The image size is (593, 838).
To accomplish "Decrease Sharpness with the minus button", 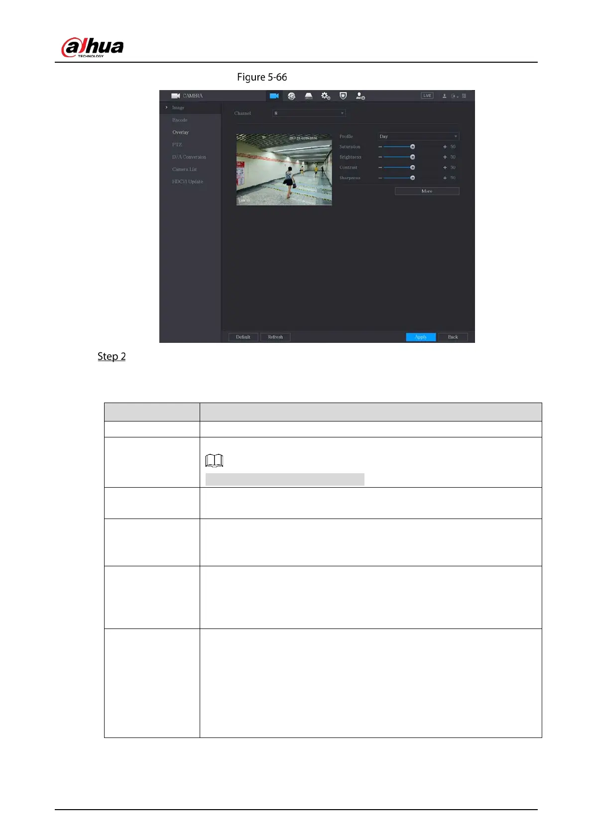I will click(x=380, y=178).
